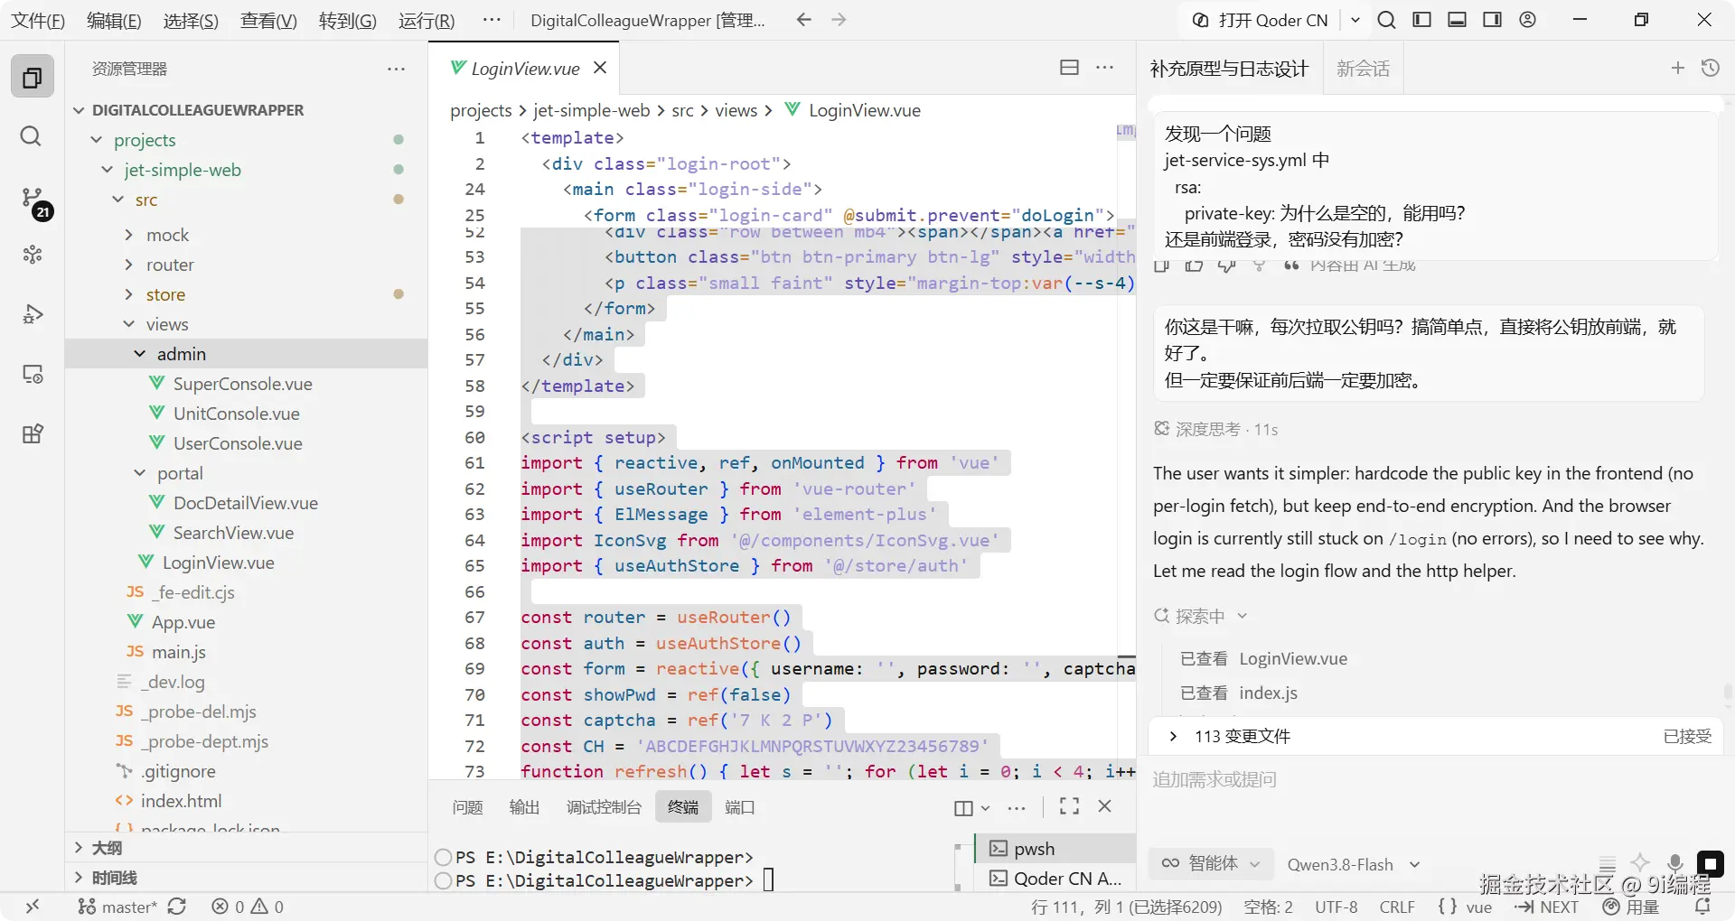Split the LoginView.vue editor layout
Screen dimensions: 1735x921
pyautogui.click(x=1069, y=68)
